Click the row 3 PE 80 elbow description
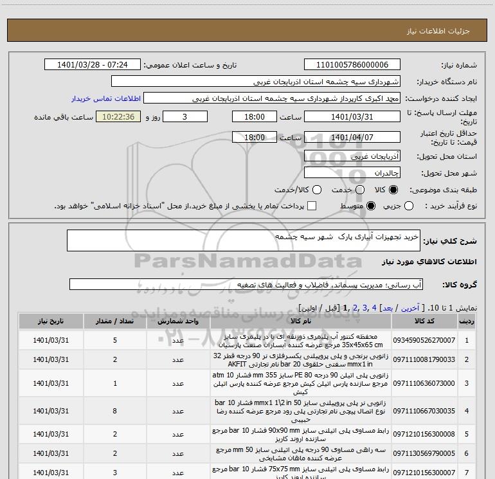Screen dimensions: 495x479 tap(301, 384)
